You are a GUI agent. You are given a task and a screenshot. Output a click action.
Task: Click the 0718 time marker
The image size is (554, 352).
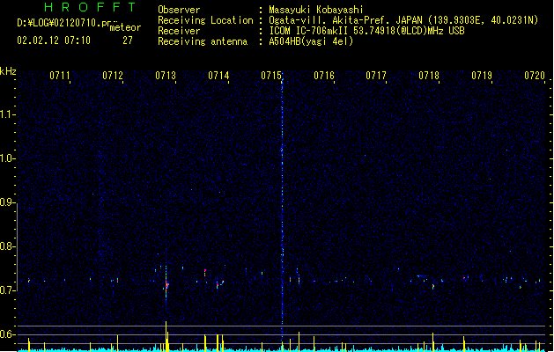pos(429,76)
